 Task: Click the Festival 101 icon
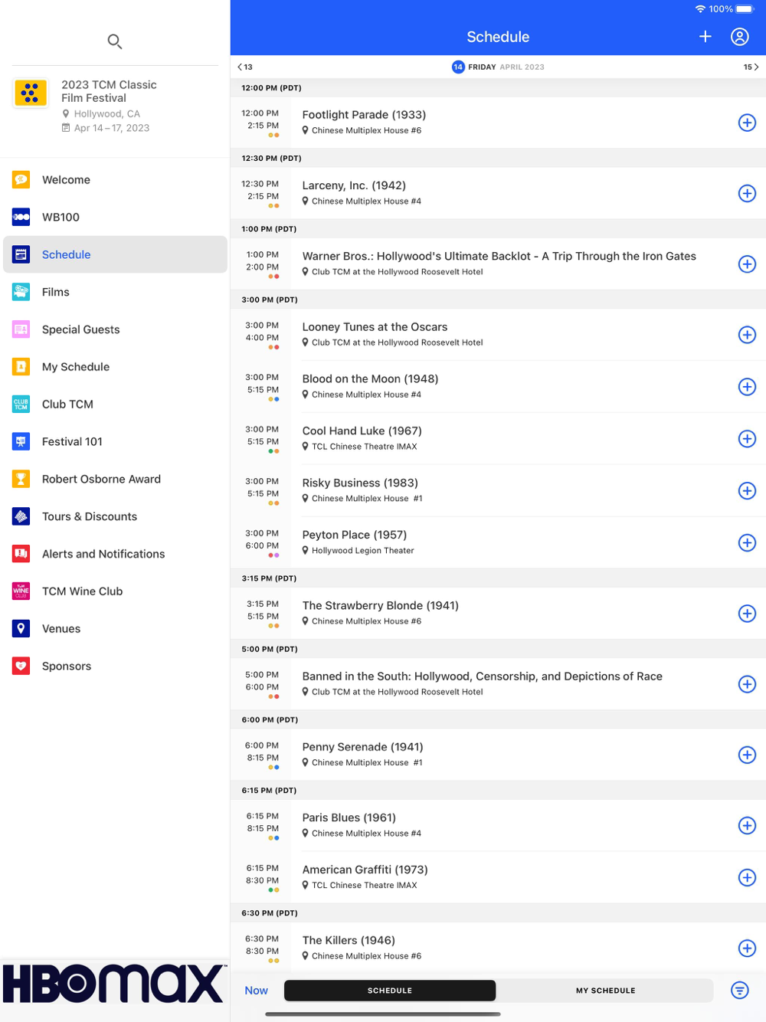point(21,441)
